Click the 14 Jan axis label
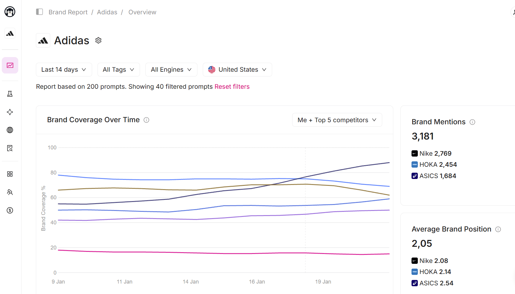The height and width of the screenshot is (294, 515). coord(191,282)
